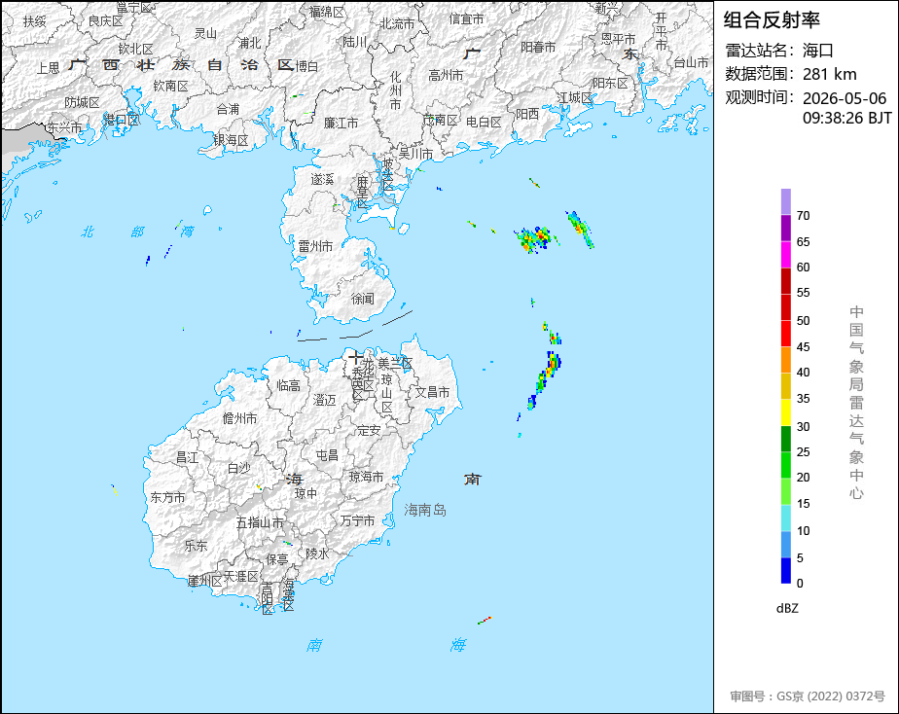Click the 博白 map label
899x714 pixels.
306,66
